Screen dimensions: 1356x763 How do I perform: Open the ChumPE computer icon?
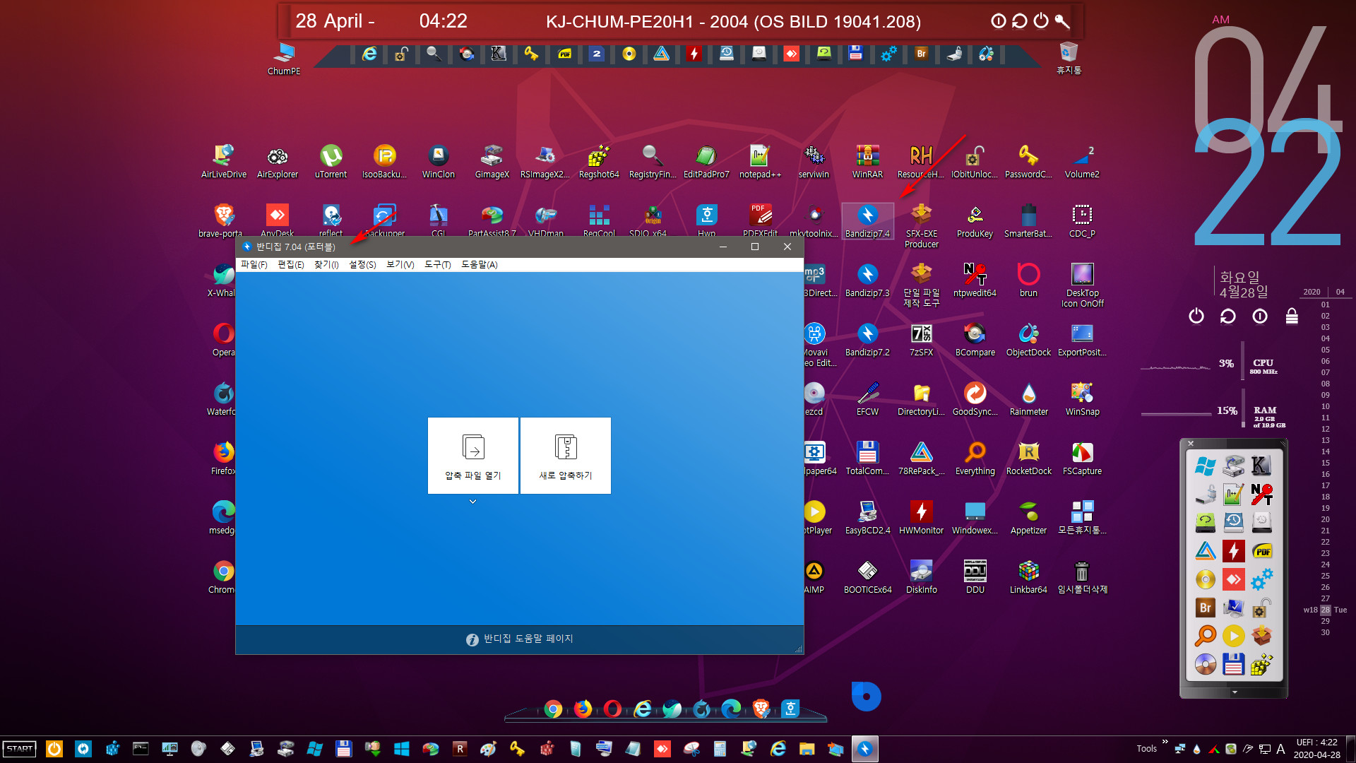point(284,59)
